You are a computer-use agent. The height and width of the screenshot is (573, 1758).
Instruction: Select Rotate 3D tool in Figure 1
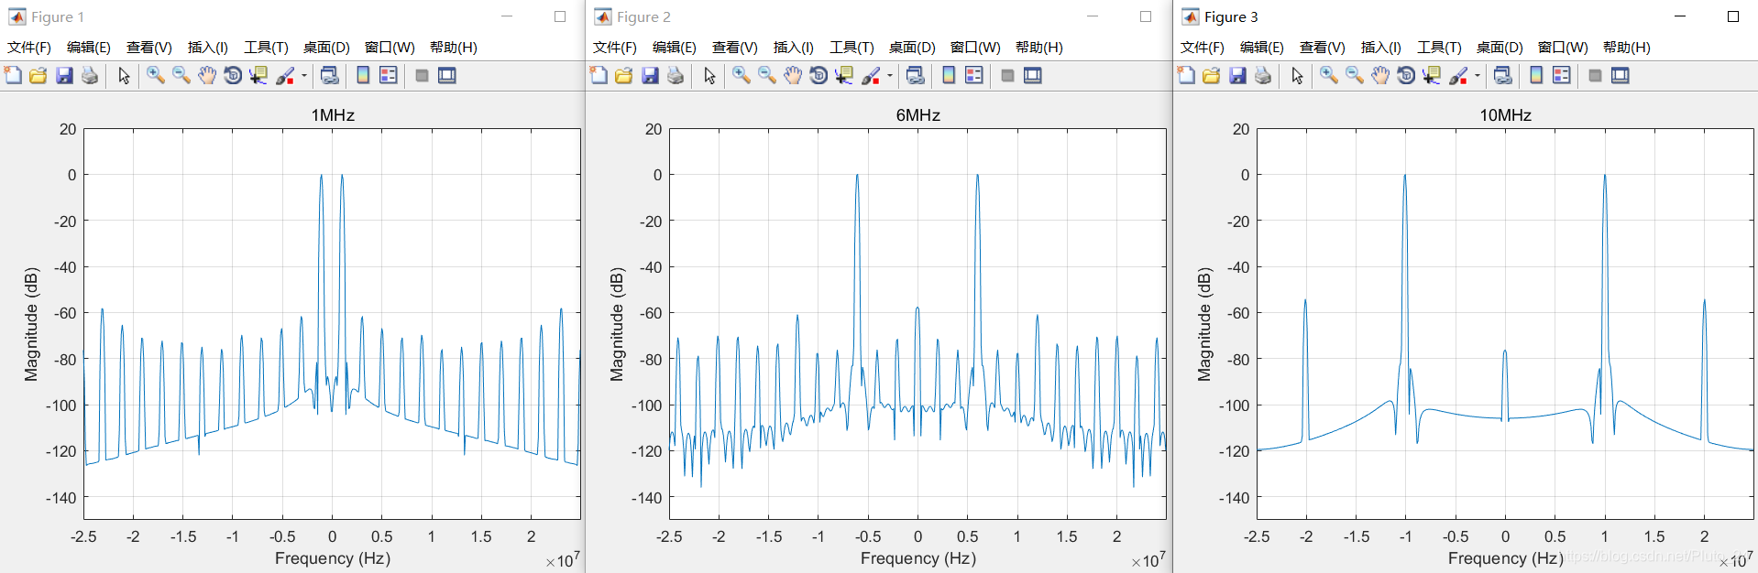(233, 75)
